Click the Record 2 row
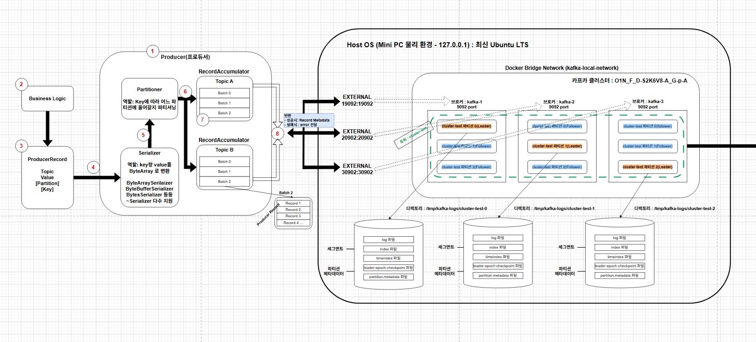 (293, 210)
